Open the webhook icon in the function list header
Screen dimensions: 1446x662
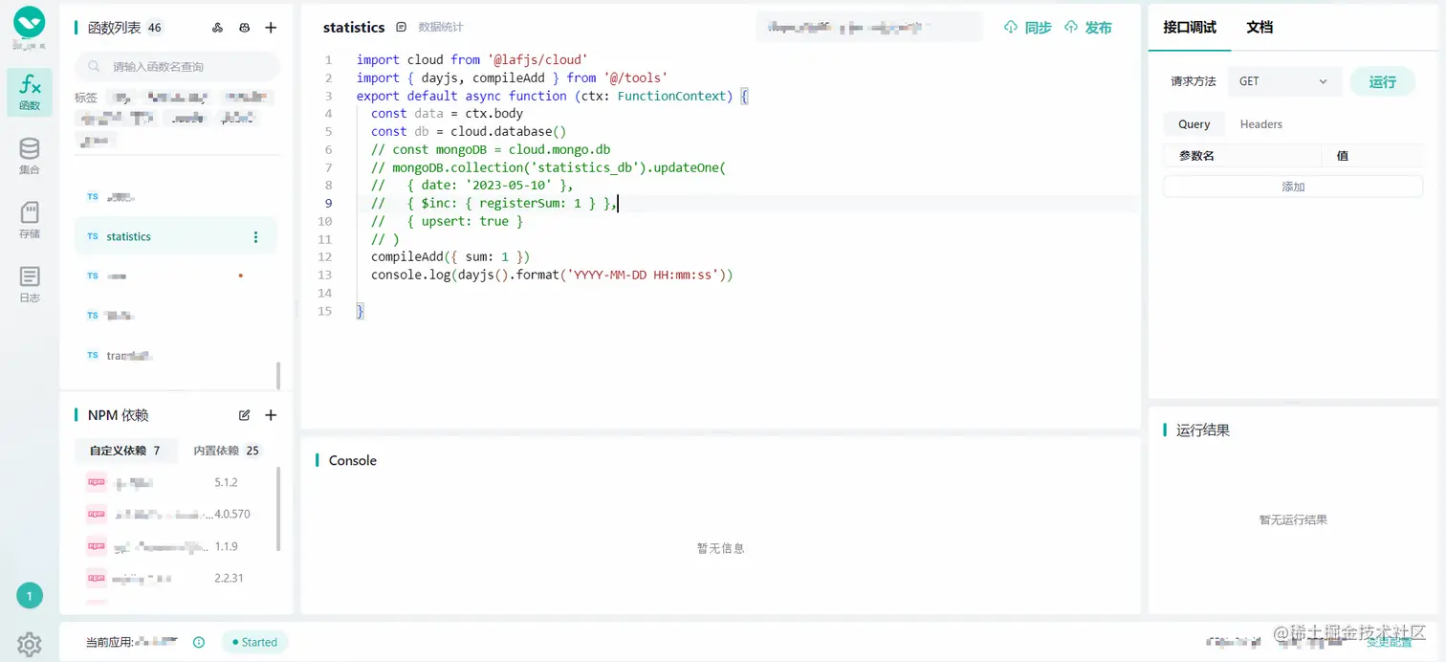[218, 28]
